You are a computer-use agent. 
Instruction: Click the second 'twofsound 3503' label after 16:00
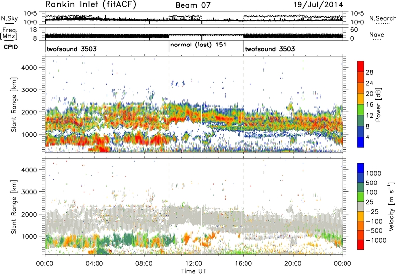coord(270,49)
